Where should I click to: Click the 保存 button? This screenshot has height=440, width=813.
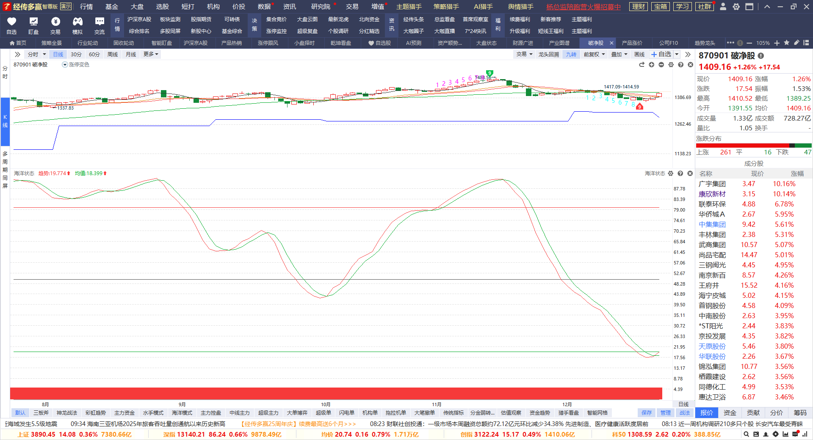647,413
